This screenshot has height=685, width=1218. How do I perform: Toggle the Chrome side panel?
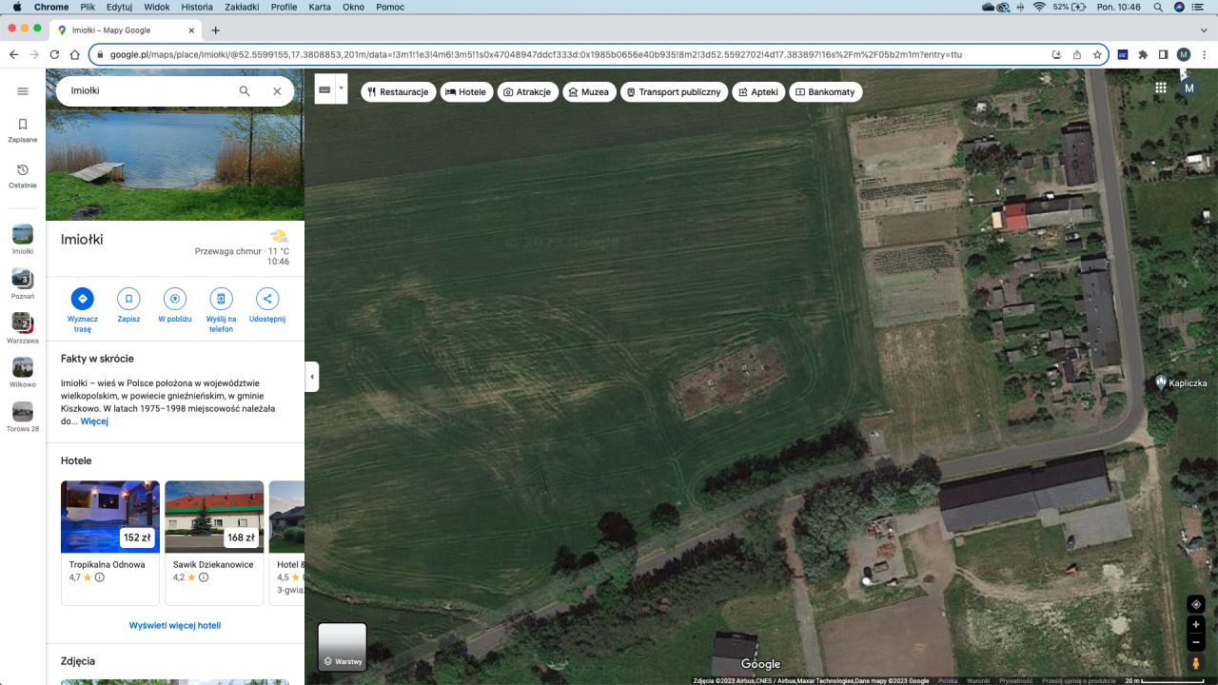click(x=1163, y=54)
